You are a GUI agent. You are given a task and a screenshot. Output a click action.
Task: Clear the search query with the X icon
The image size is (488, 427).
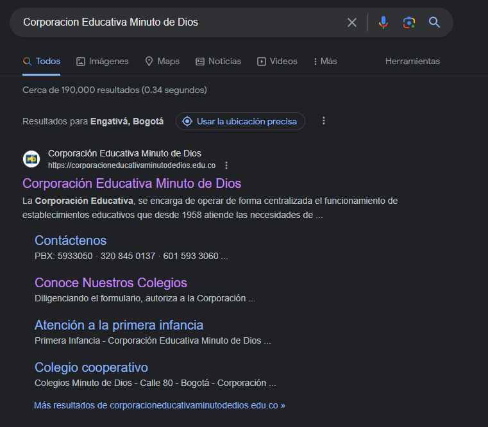click(351, 22)
